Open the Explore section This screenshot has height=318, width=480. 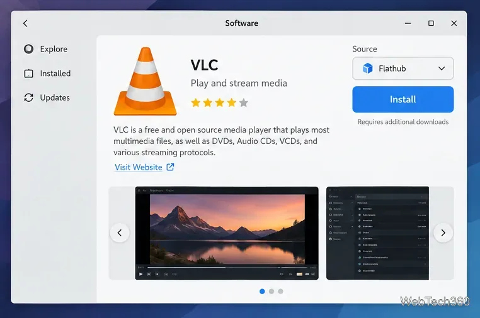(46, 49)
